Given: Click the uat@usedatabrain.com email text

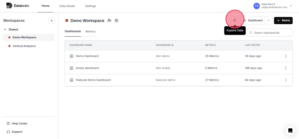Looking at the screenshot, I should [x=274, y=7].
